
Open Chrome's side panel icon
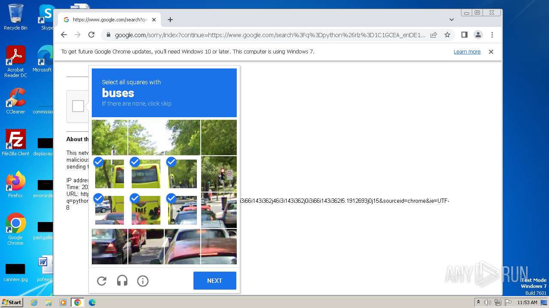click(x=465, y=35)
